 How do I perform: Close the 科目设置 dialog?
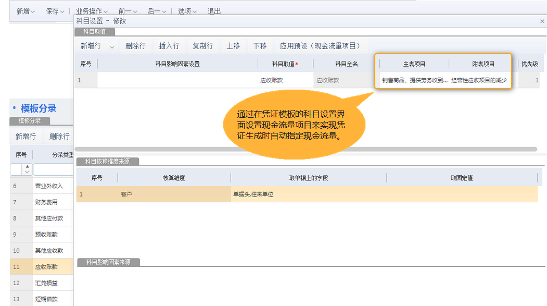point(542,21)
